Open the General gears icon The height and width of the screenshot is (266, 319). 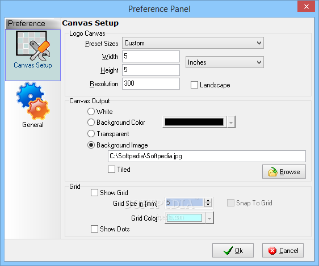pos(33,101)
